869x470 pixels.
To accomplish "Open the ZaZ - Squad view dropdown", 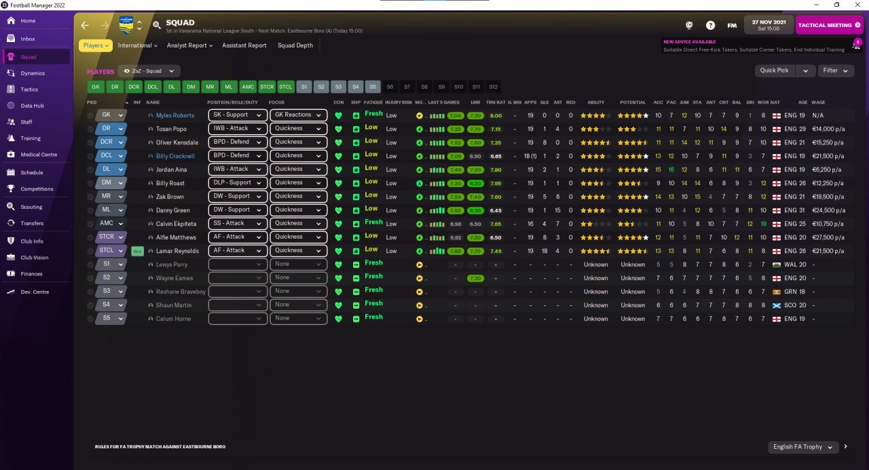I will point(149,71).
